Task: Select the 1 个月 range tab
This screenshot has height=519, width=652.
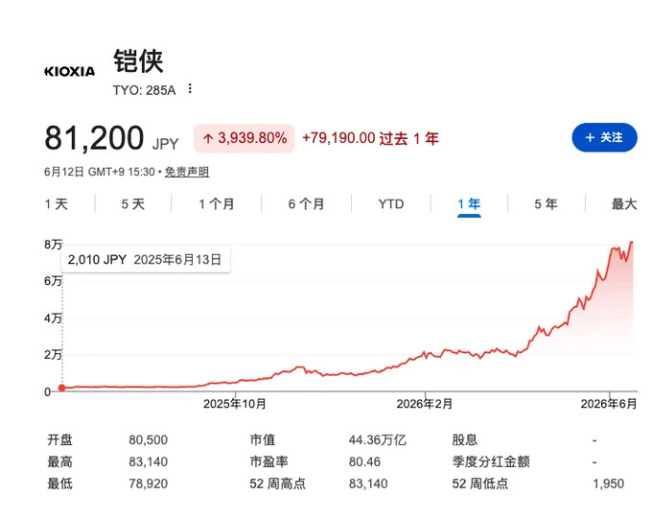Action: point(217,204)
